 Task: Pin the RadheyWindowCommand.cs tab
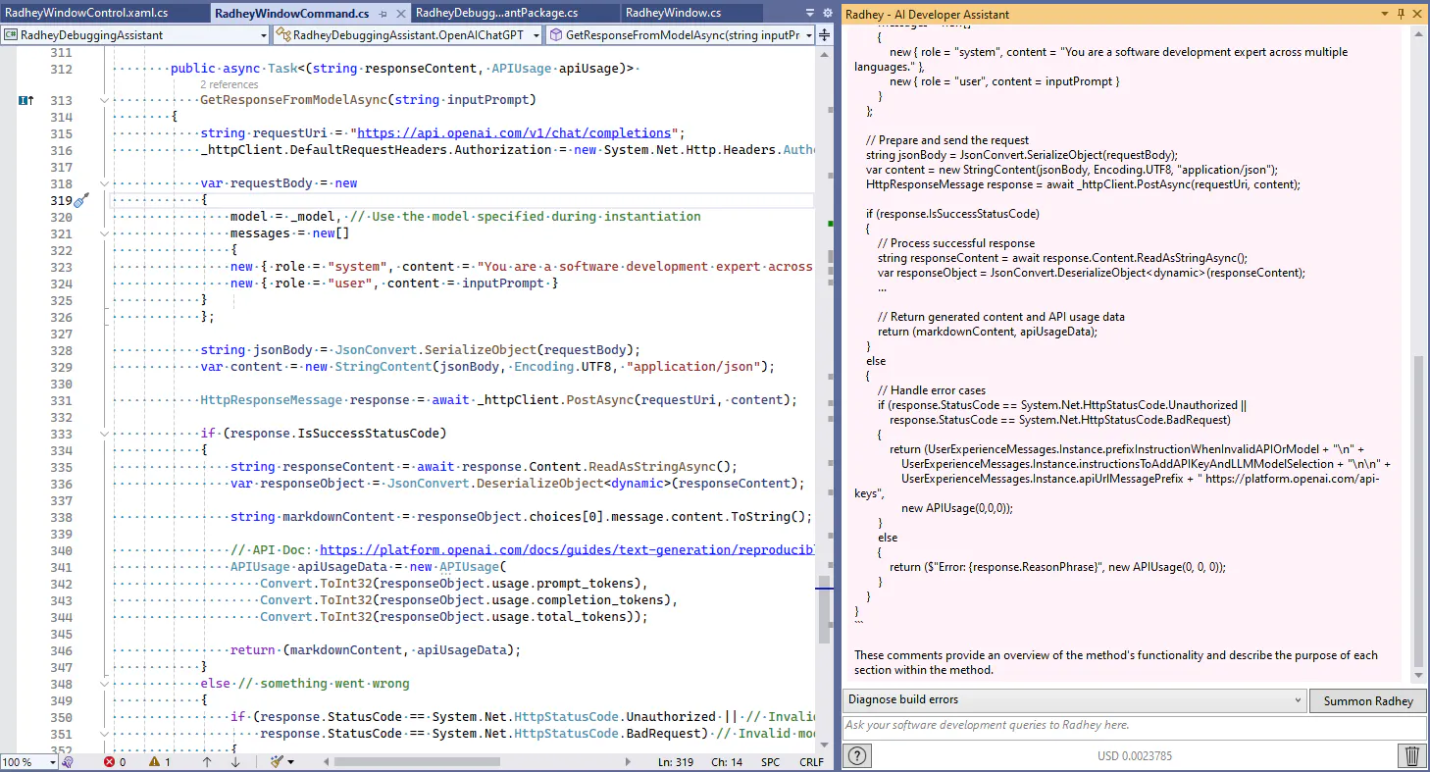382,14
